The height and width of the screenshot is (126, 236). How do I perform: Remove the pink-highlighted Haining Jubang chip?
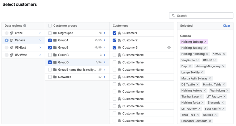tap(205, 42)
